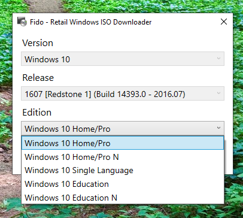
Task: Open the Version dropdown showing Windows 10
Action: tap(123, 59)
